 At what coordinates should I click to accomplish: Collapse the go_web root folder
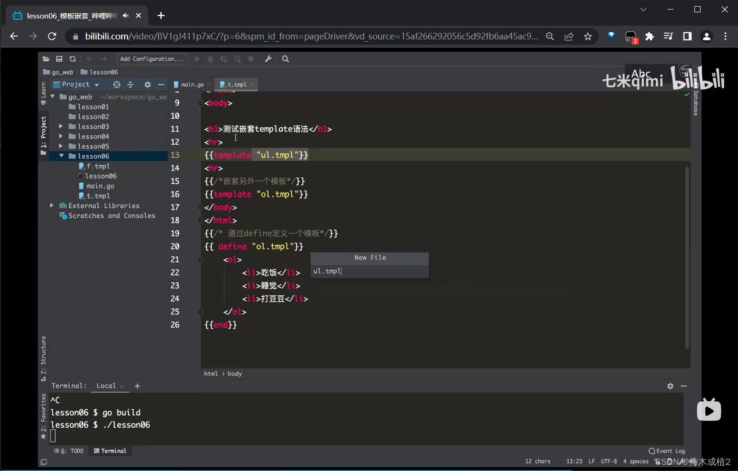pyautogui.click(x=53, y=96)
